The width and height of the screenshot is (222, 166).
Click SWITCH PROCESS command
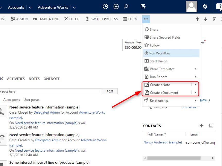(102, 19)
